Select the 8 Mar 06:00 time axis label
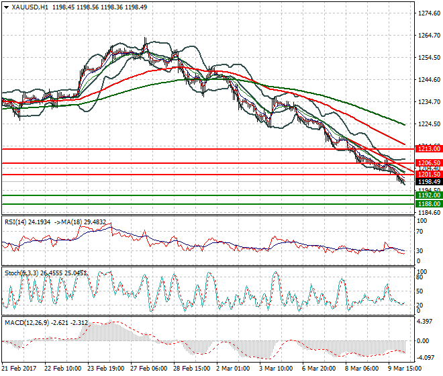 click(x=362, y=369)
